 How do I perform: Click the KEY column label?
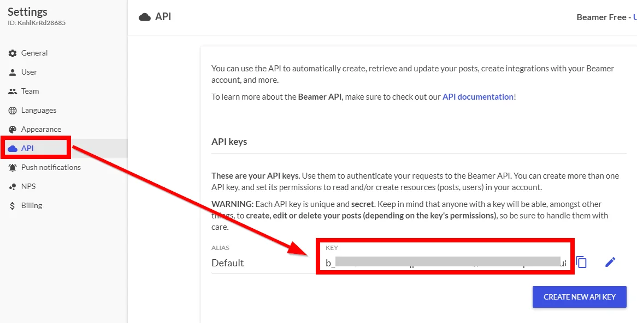332,248
